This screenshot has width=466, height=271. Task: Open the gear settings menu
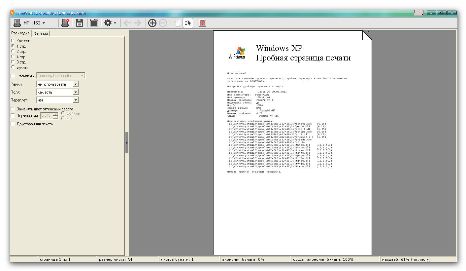(110, 23)
